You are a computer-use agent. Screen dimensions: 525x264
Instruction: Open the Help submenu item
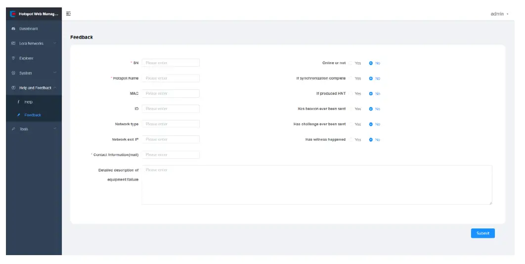[34, 102]
